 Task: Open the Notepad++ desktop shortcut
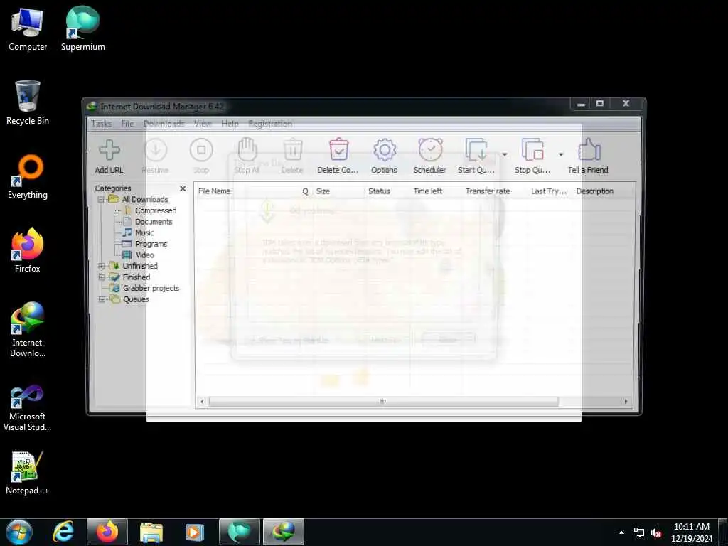[28, 473]
